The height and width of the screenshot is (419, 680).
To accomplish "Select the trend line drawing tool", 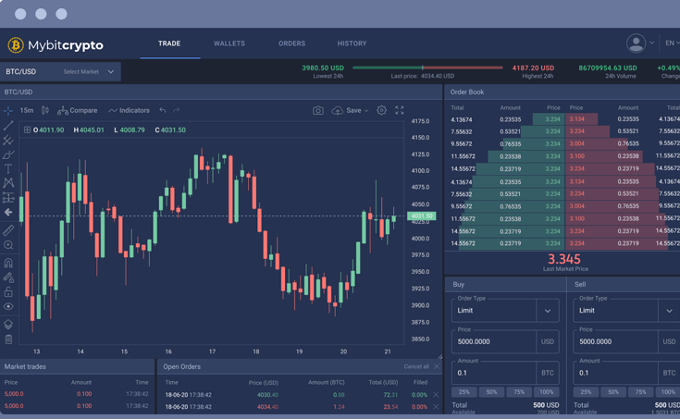I will click(8, 126).
